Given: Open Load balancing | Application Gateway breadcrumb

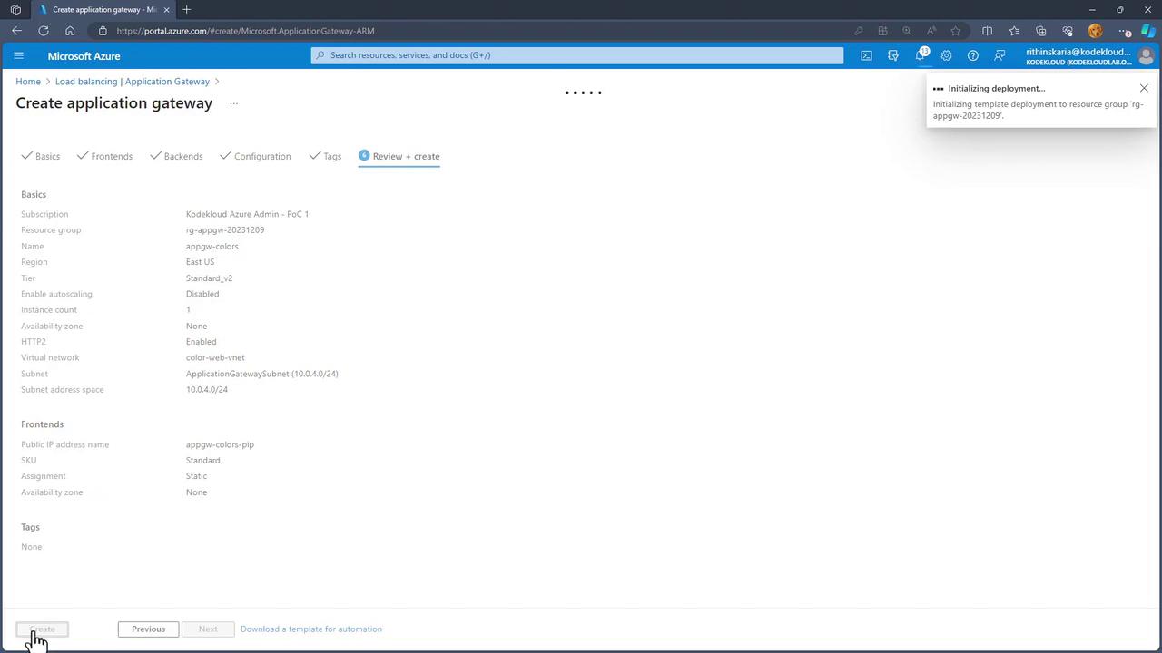Looking at the screenshot, I should click(x=133, y=82).
